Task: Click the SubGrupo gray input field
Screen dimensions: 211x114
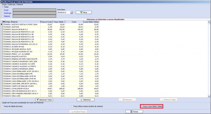Action: 35,13
